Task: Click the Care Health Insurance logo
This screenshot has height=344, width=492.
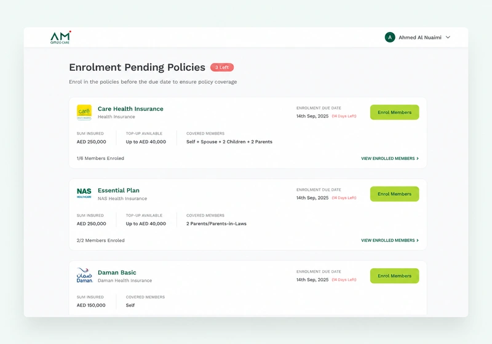Action: 84,113
